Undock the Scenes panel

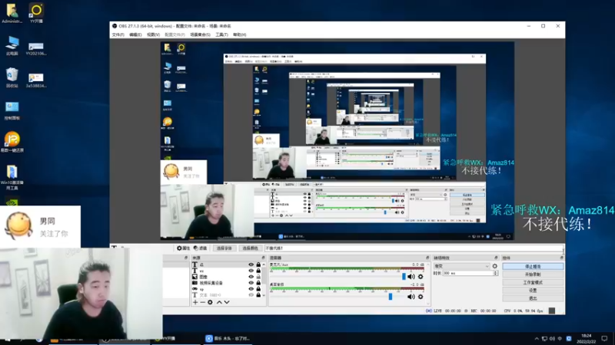click(x=186, y=258)
